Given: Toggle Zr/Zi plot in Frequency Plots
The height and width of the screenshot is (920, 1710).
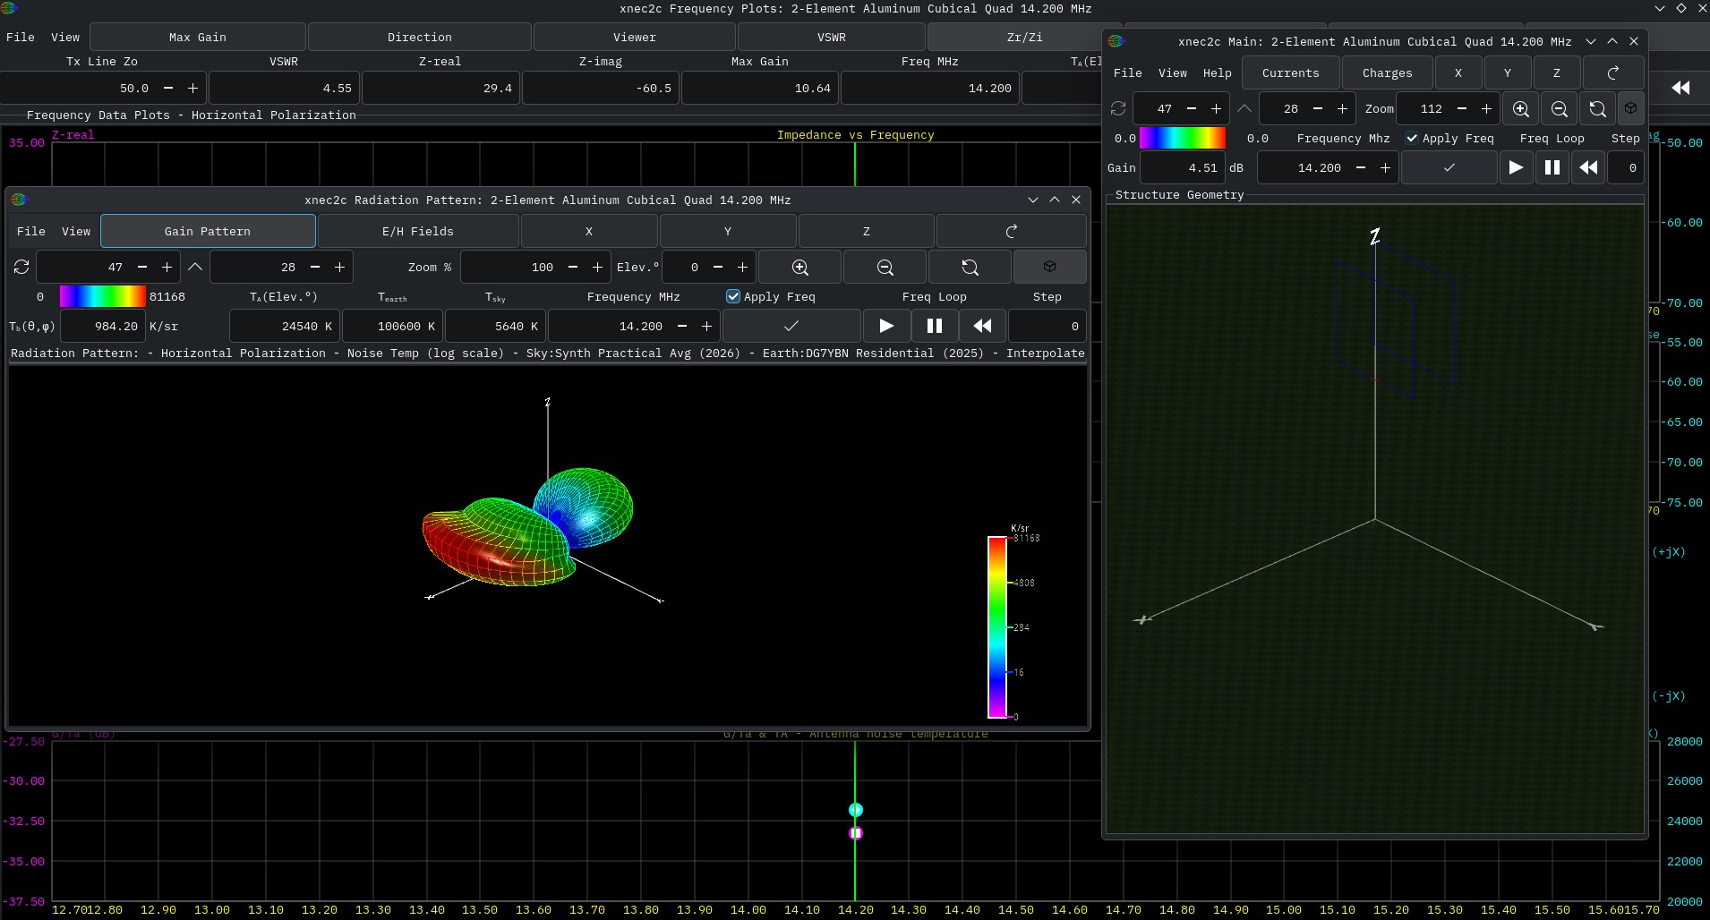Looking at the screenshot, I should 1024,37.
